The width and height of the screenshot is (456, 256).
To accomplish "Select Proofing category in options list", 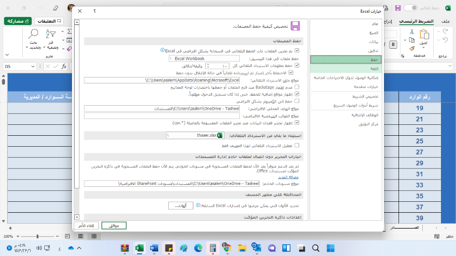I will click(x=346, y=51).
